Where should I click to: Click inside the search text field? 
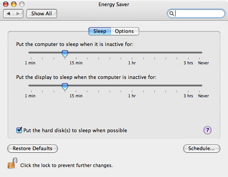click(198, 13)
